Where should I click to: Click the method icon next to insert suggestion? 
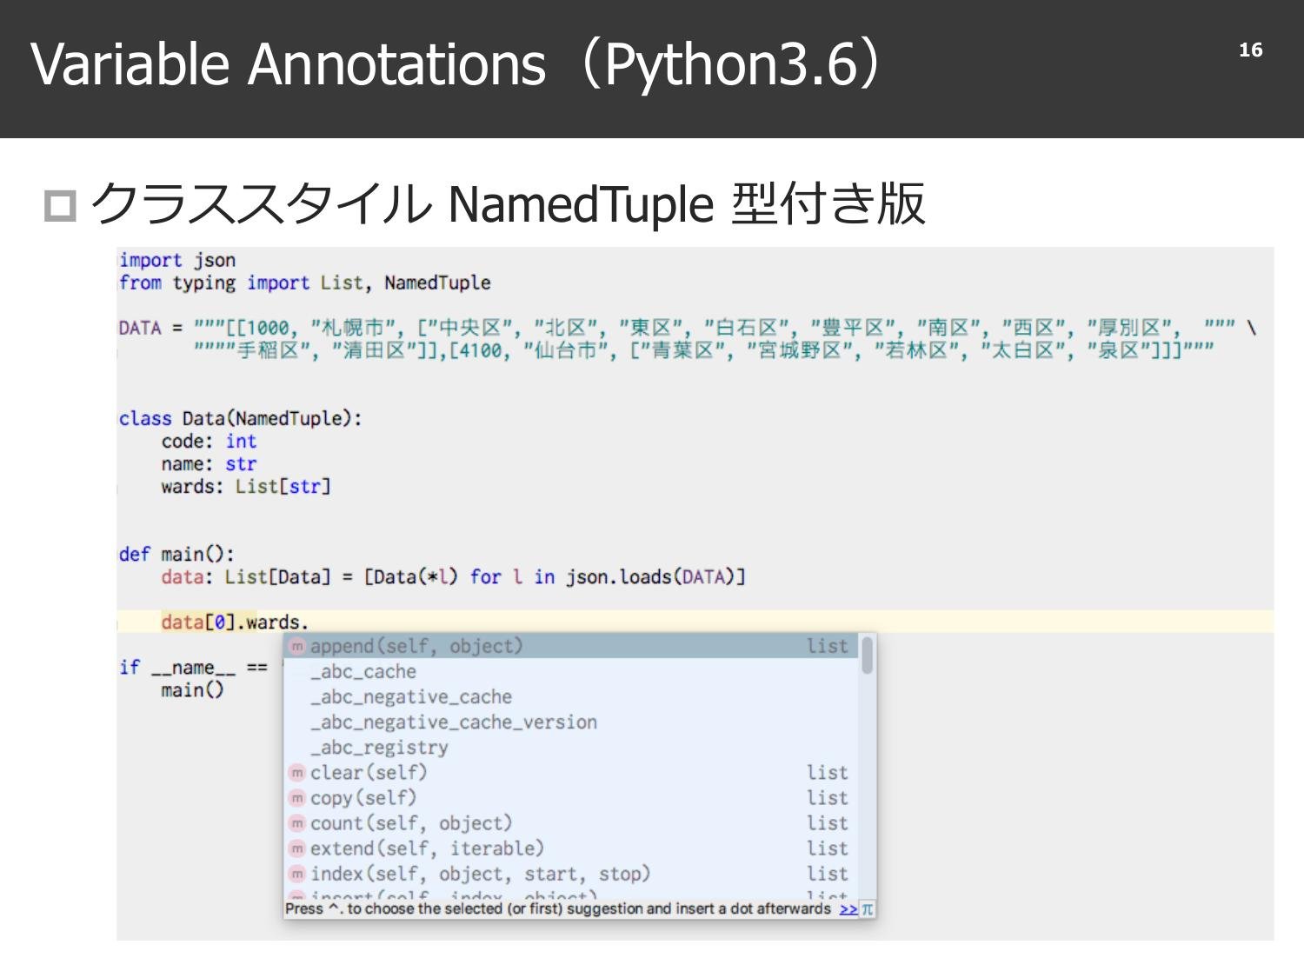pyautogui.click(x=298, y=895)
